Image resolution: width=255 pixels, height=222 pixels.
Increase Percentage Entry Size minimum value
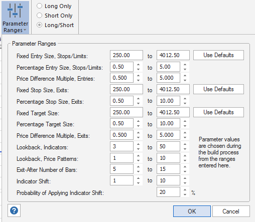(138, 65)
